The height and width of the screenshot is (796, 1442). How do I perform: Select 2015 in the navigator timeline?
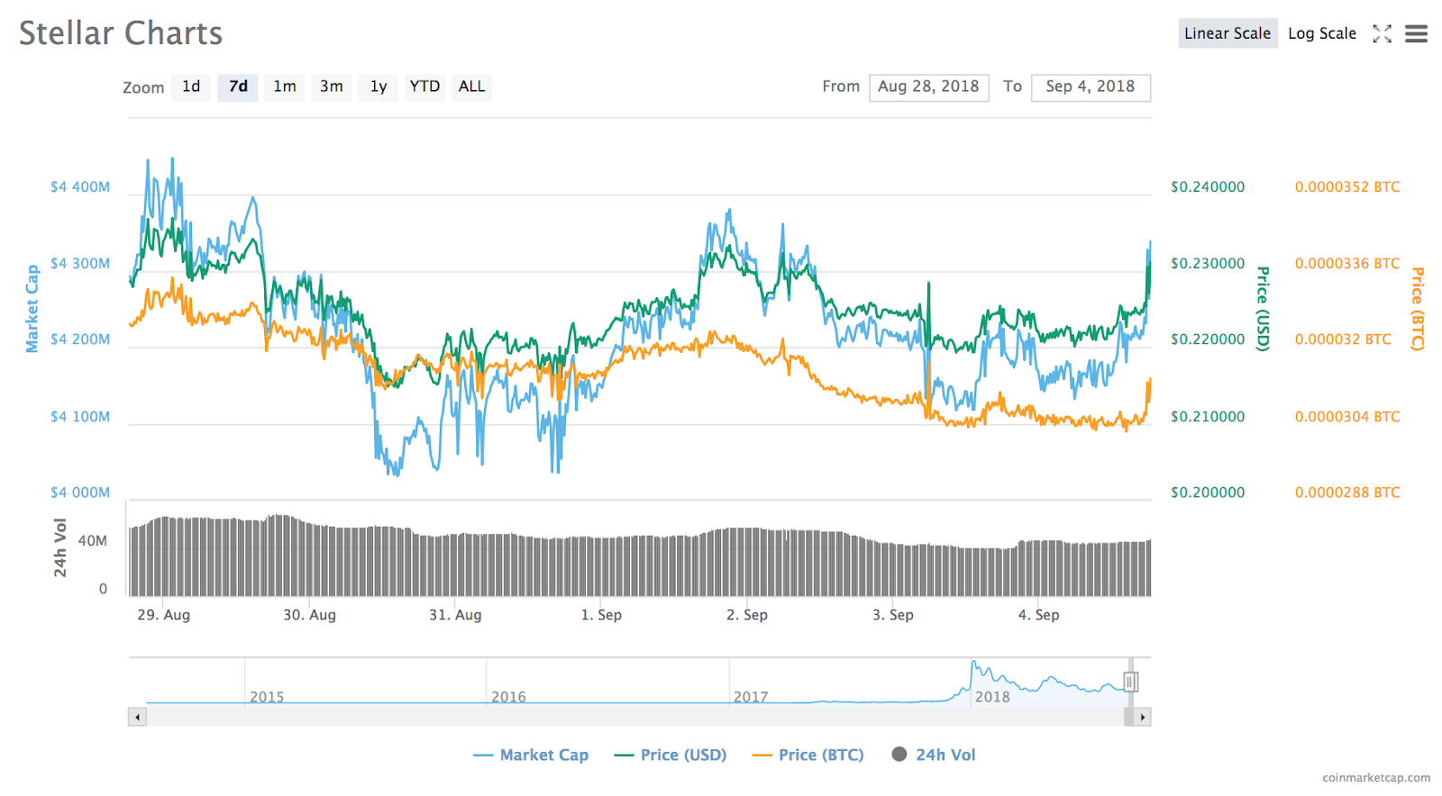click(x=267, y=697)
